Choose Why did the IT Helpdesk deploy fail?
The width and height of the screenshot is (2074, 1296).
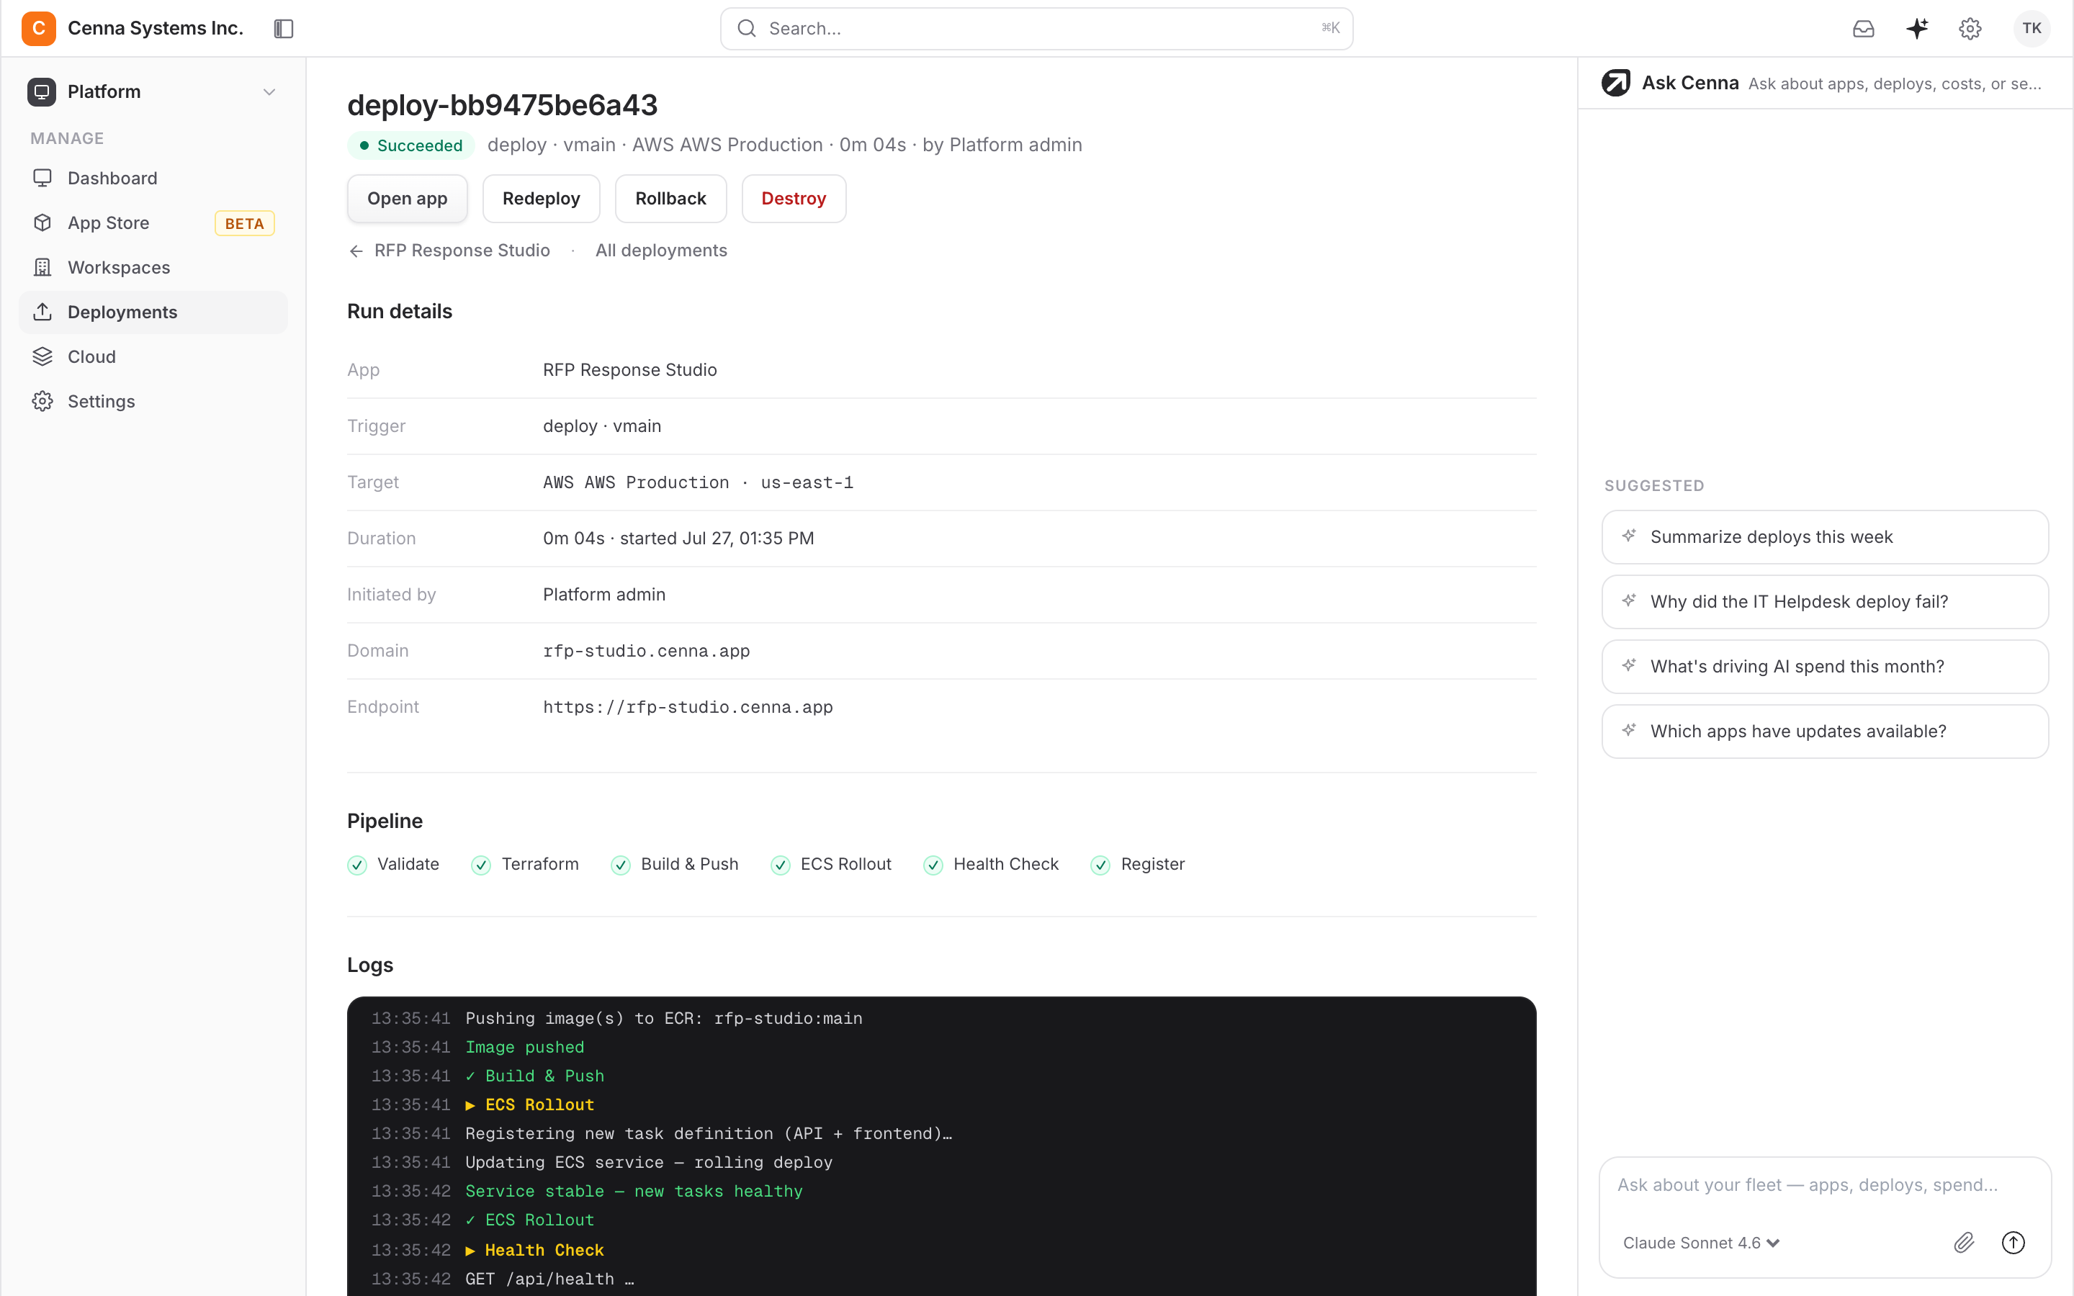(x=1825, y=602)
